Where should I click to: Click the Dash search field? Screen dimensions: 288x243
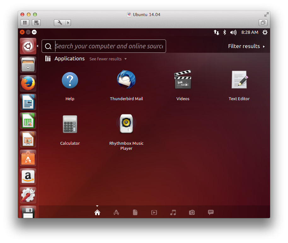point(104,46)
